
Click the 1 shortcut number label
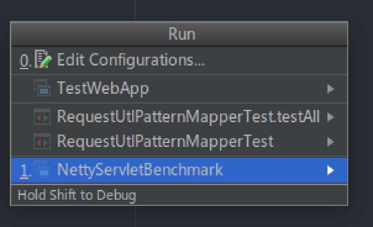tap(25, 171)
